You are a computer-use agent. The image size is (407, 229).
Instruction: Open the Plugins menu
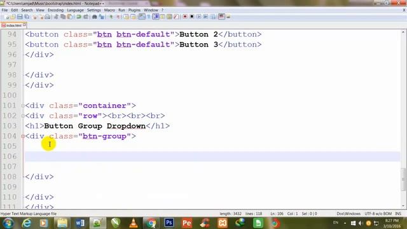pyautogui.click(x=134, y=10)
